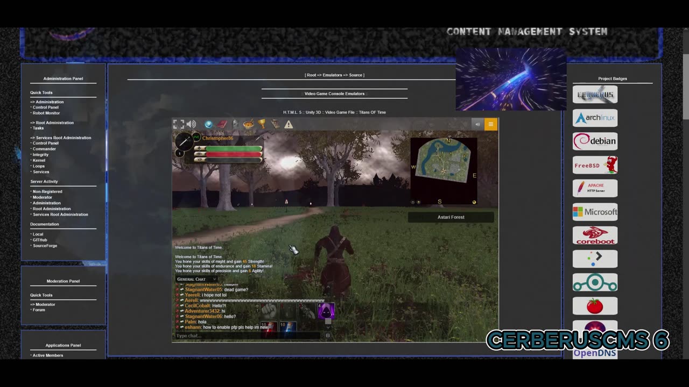Screen dimensions: 689x387
Task: Click the Microsoft project badge
Action: [595, 212]
